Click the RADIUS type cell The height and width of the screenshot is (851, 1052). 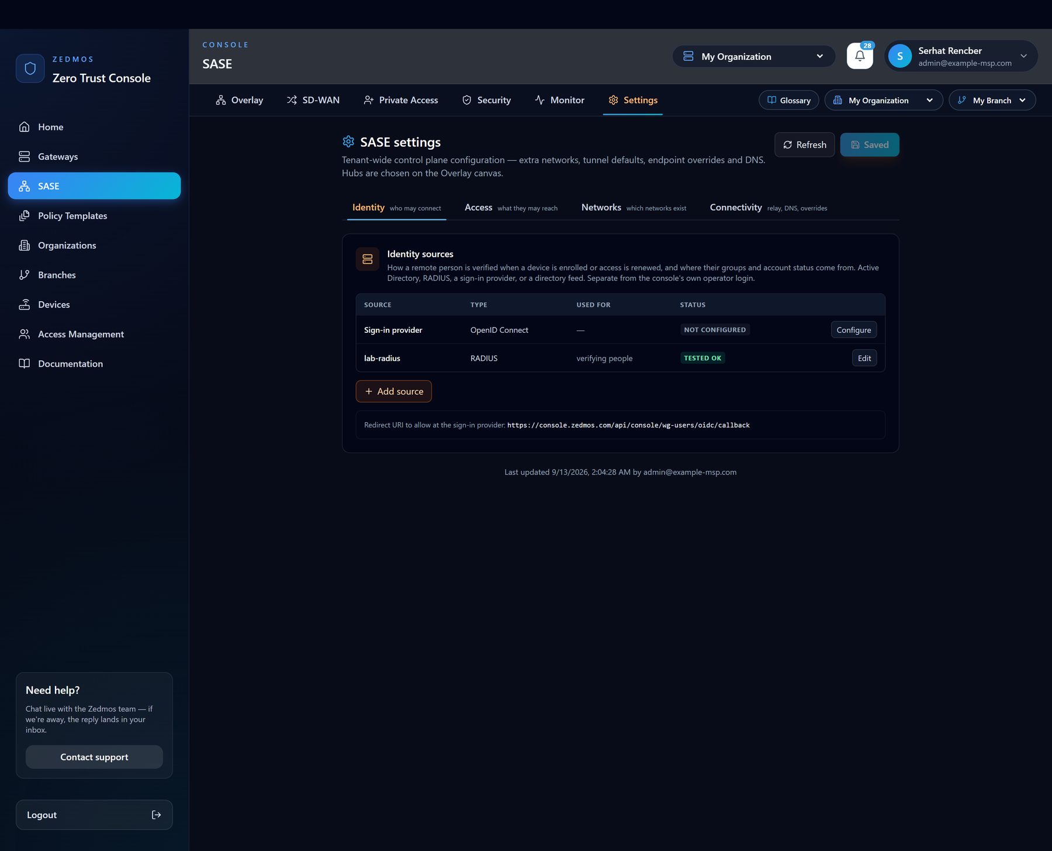484,358
